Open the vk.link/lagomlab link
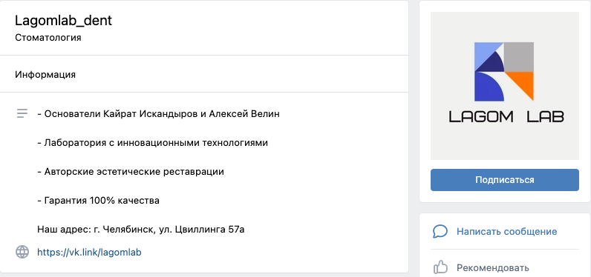 (x=89, y=253)
